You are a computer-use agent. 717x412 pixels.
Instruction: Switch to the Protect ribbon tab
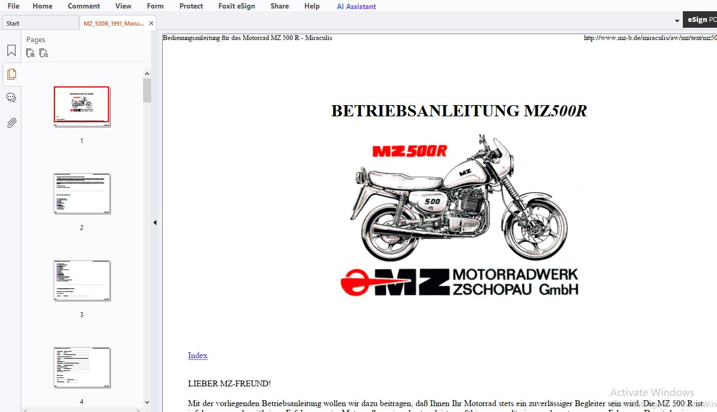click(191, 6)
